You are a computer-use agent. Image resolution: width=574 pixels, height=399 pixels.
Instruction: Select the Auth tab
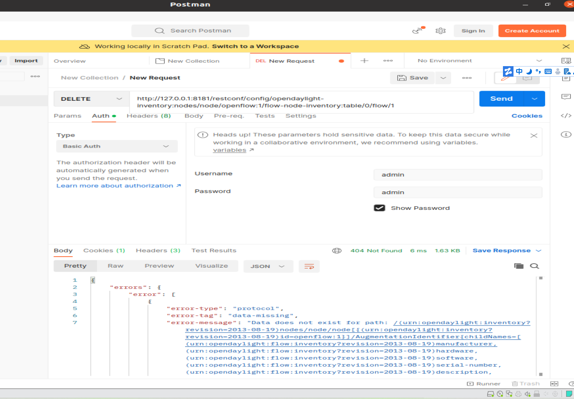(x=104, y=116)
